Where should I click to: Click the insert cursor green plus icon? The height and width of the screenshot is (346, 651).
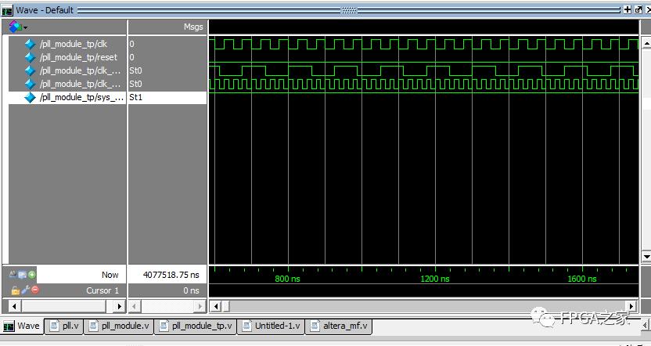pos(32,275)
